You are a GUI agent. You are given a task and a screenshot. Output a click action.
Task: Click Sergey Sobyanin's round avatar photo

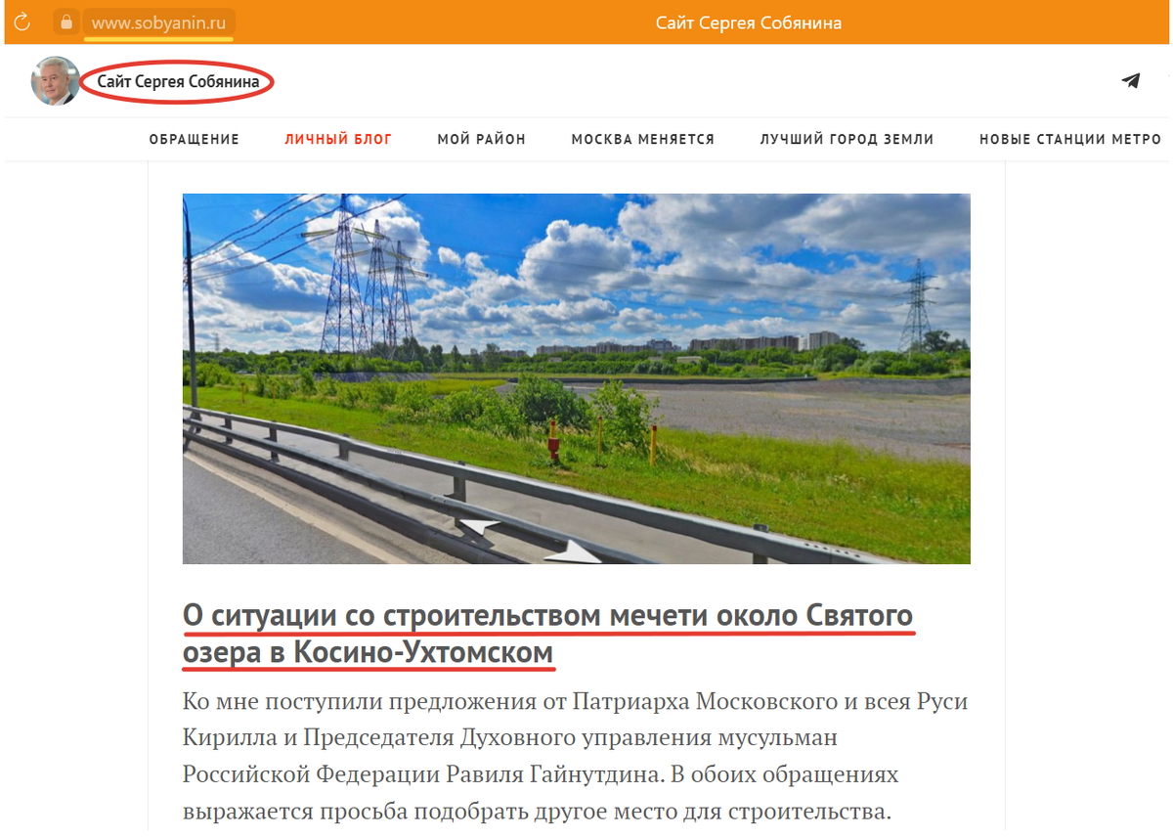tap(56, 81)
